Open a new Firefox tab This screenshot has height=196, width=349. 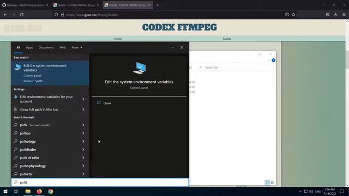click(x=158, y=5)
